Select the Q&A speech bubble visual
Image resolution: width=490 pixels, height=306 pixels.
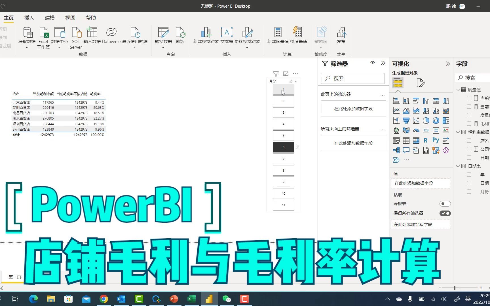[x=406, y=150]
